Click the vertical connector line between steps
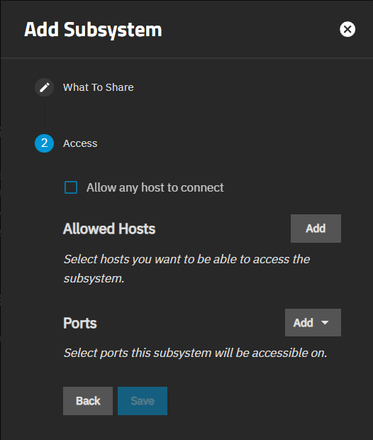 point(45,115)
